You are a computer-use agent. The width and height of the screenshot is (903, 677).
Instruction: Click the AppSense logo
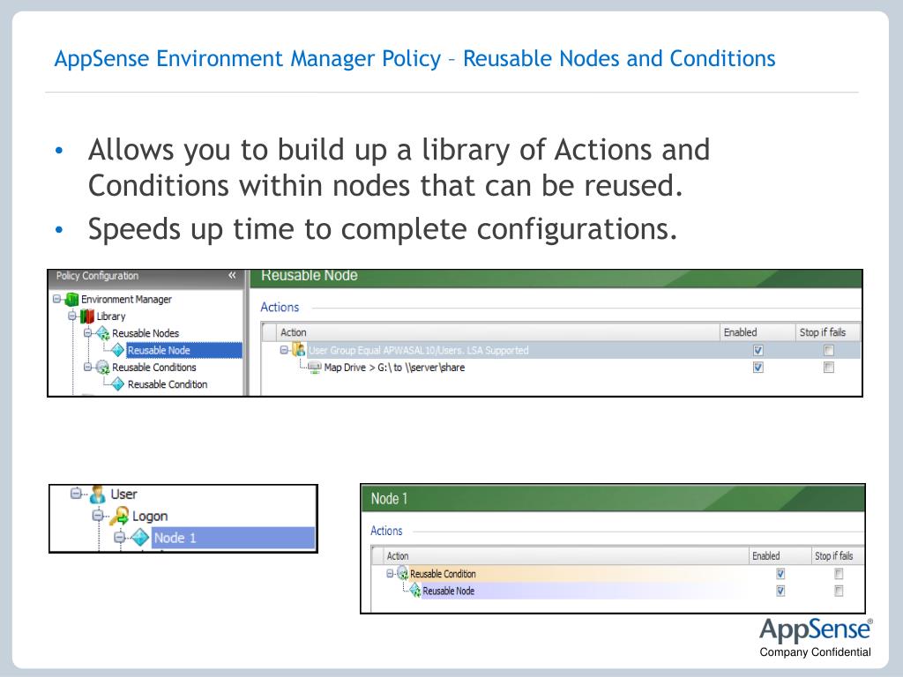tap(816, 630)
